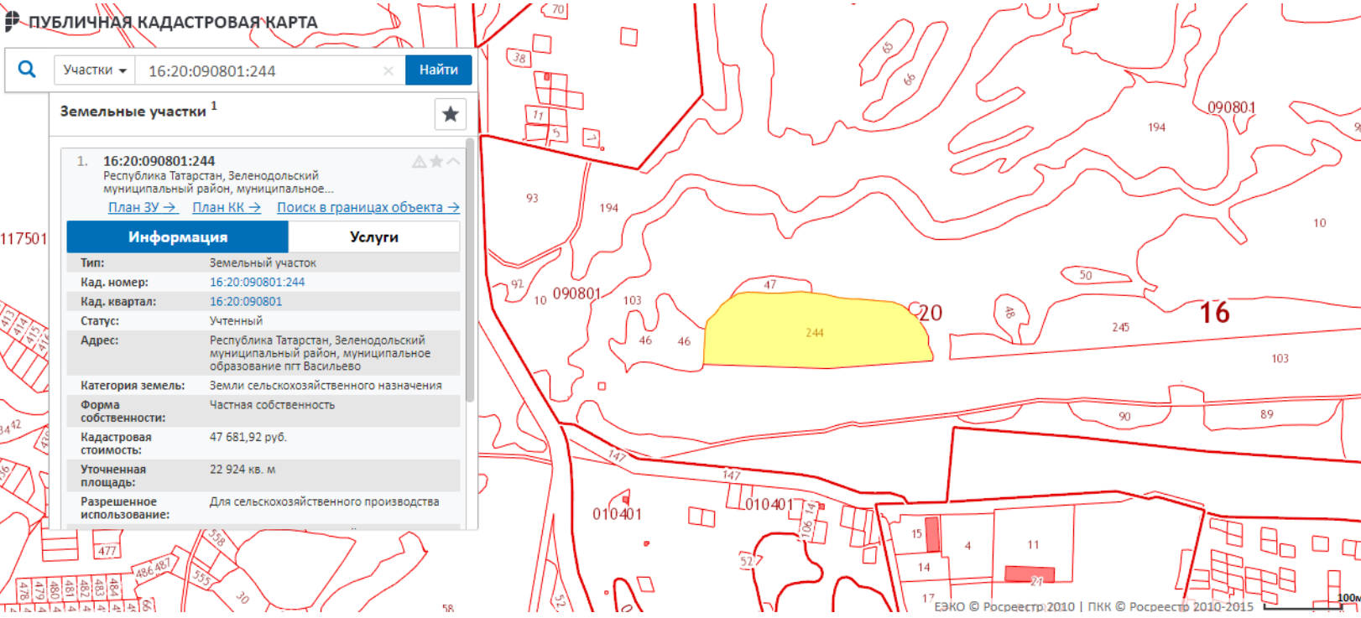The width and height of the screenshot is (1361, 618).
Task: Click parcel 245 on the map
Action: click(1121, 328)
